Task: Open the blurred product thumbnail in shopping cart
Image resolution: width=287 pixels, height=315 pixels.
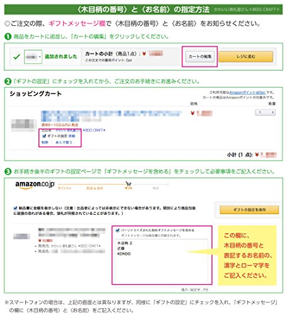Action: coord(24,125)
